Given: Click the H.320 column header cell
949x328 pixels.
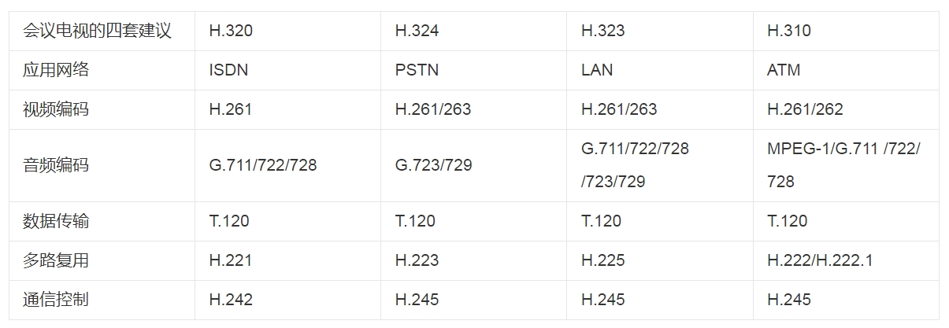Looking at the screenshot, I should point(231,31).
